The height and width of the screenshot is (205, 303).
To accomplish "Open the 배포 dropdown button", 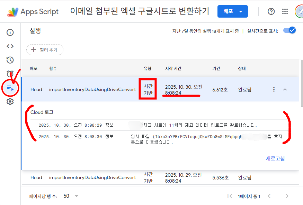I will 232,11.
